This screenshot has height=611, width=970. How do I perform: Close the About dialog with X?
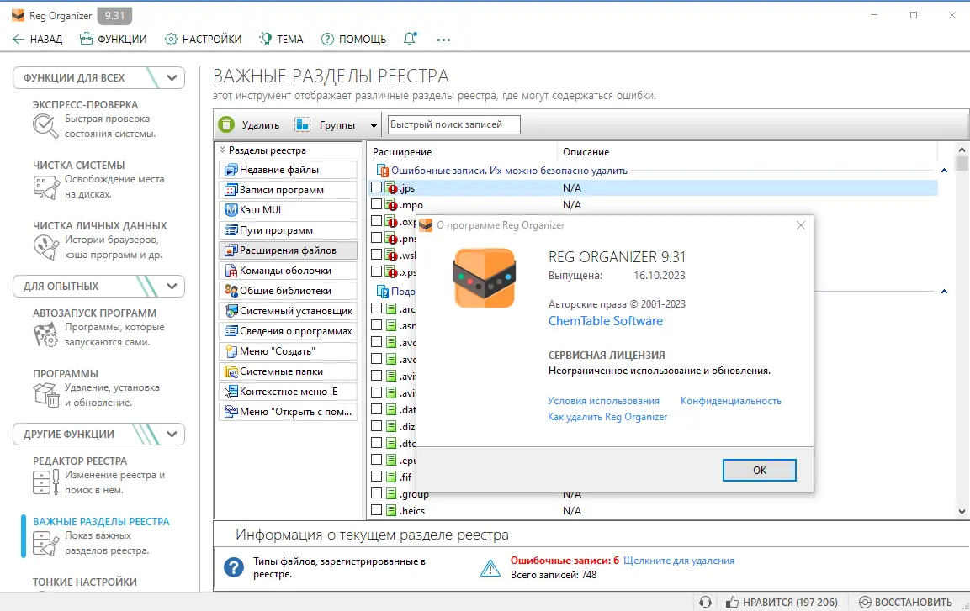point(801,225)
